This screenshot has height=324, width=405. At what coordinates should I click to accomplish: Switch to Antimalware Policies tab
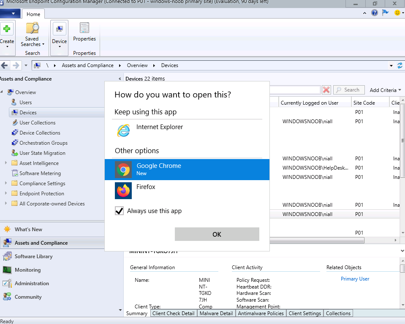[x=261, y=313]
